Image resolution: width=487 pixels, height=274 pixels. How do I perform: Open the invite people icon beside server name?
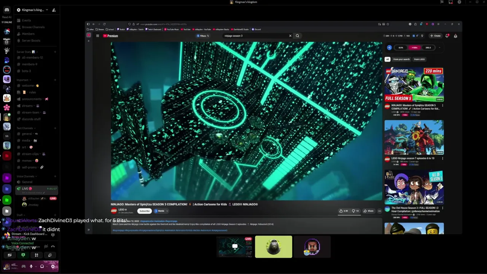54,10
